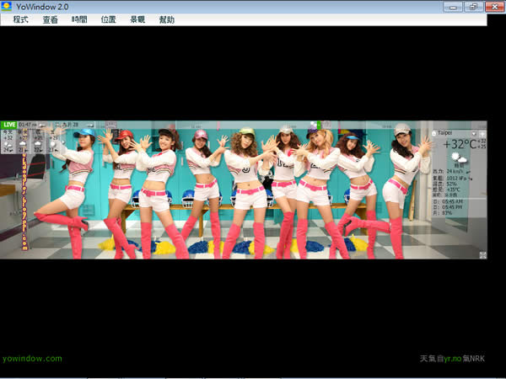Click the +32°C current temperature
Screen dimensions: 506x379
[x=460, y=144]
